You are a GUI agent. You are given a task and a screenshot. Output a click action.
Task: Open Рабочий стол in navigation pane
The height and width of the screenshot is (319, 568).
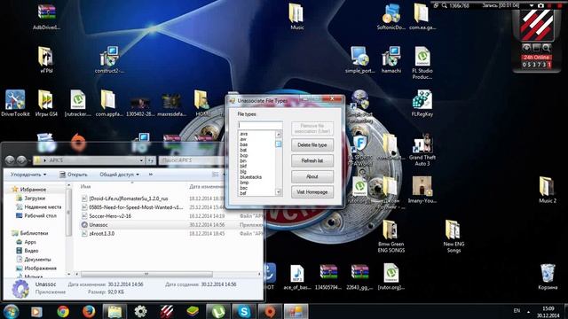40,215
